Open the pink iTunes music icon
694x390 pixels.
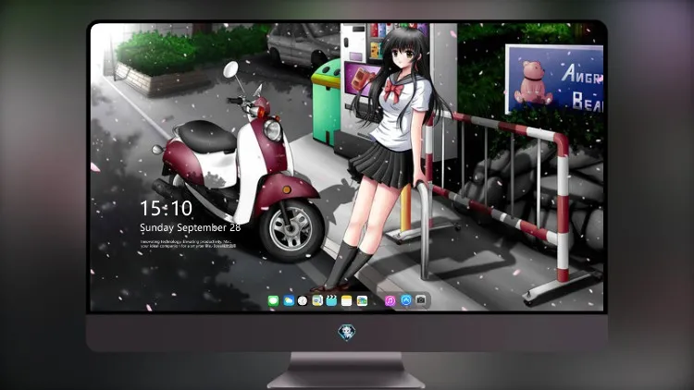tap(390, 301)
